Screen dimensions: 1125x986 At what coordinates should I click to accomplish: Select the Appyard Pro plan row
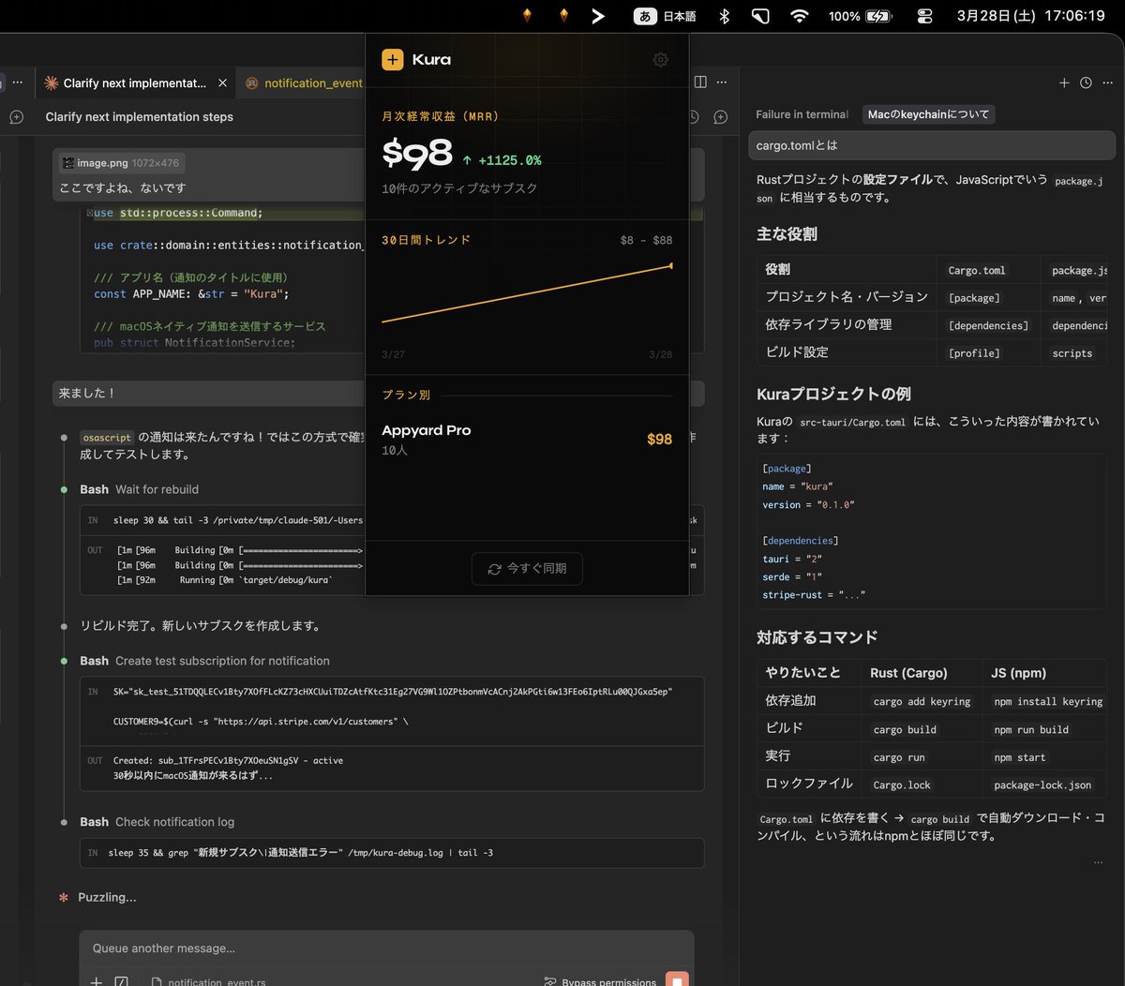(x=527, y=439)
